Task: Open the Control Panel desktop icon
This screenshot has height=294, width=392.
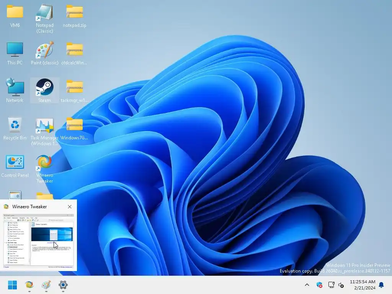Action: (15, 166)
